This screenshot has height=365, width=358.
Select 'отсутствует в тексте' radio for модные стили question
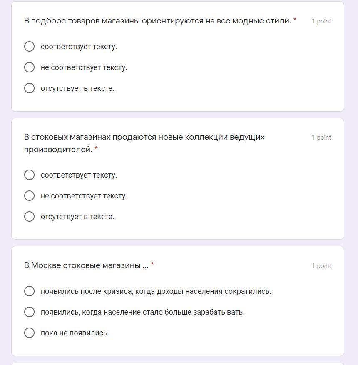coord(29,88)
